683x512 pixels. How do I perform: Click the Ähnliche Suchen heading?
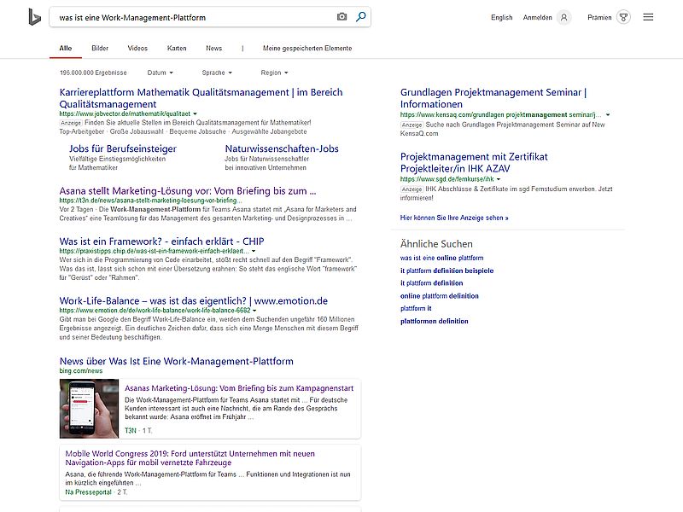436,244
